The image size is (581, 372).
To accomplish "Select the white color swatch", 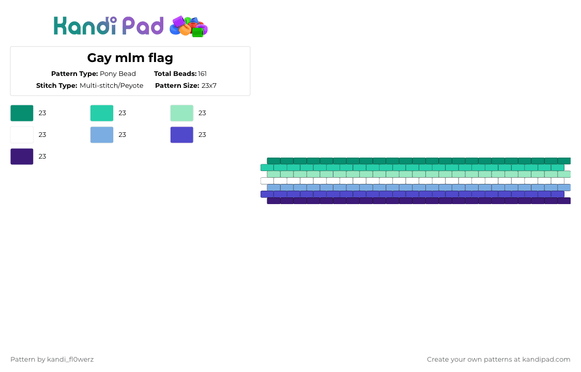I will click(x=22, y=135).
